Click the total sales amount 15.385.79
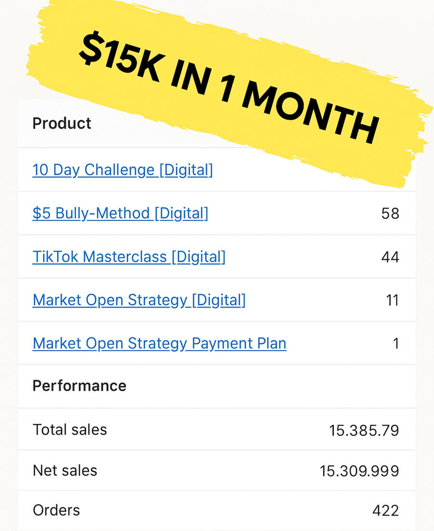The image size is (434, 531). pos(364,430)
